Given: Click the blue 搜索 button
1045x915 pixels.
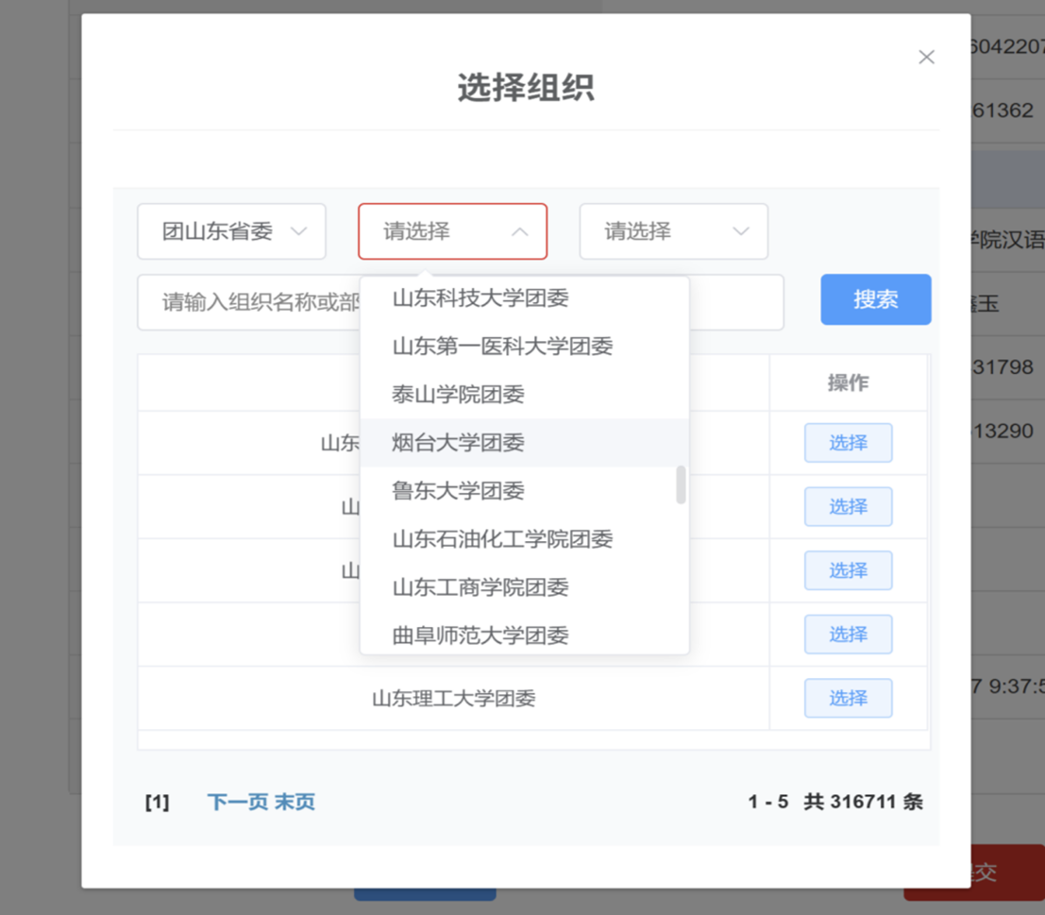Looking at the screenshot, I should pos(875,299).
